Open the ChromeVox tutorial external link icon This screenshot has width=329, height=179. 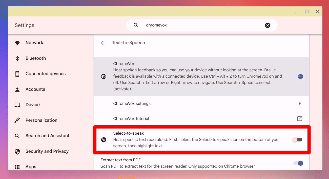coord(300,118)
